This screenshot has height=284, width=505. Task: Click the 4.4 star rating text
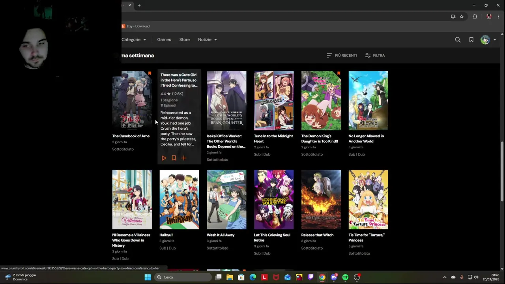pos(172,94)
